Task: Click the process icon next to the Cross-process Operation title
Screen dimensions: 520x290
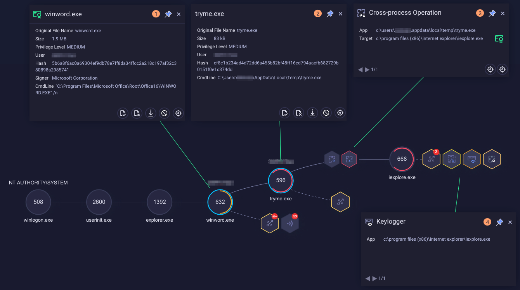Action: (x=361, y=12)
